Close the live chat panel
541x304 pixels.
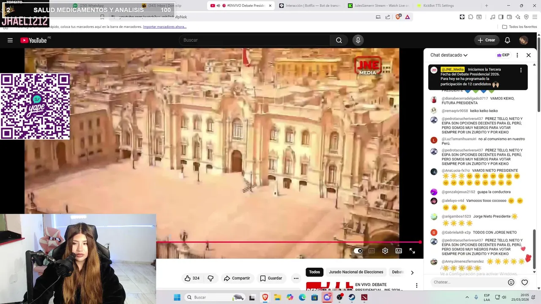coord(528,55)
